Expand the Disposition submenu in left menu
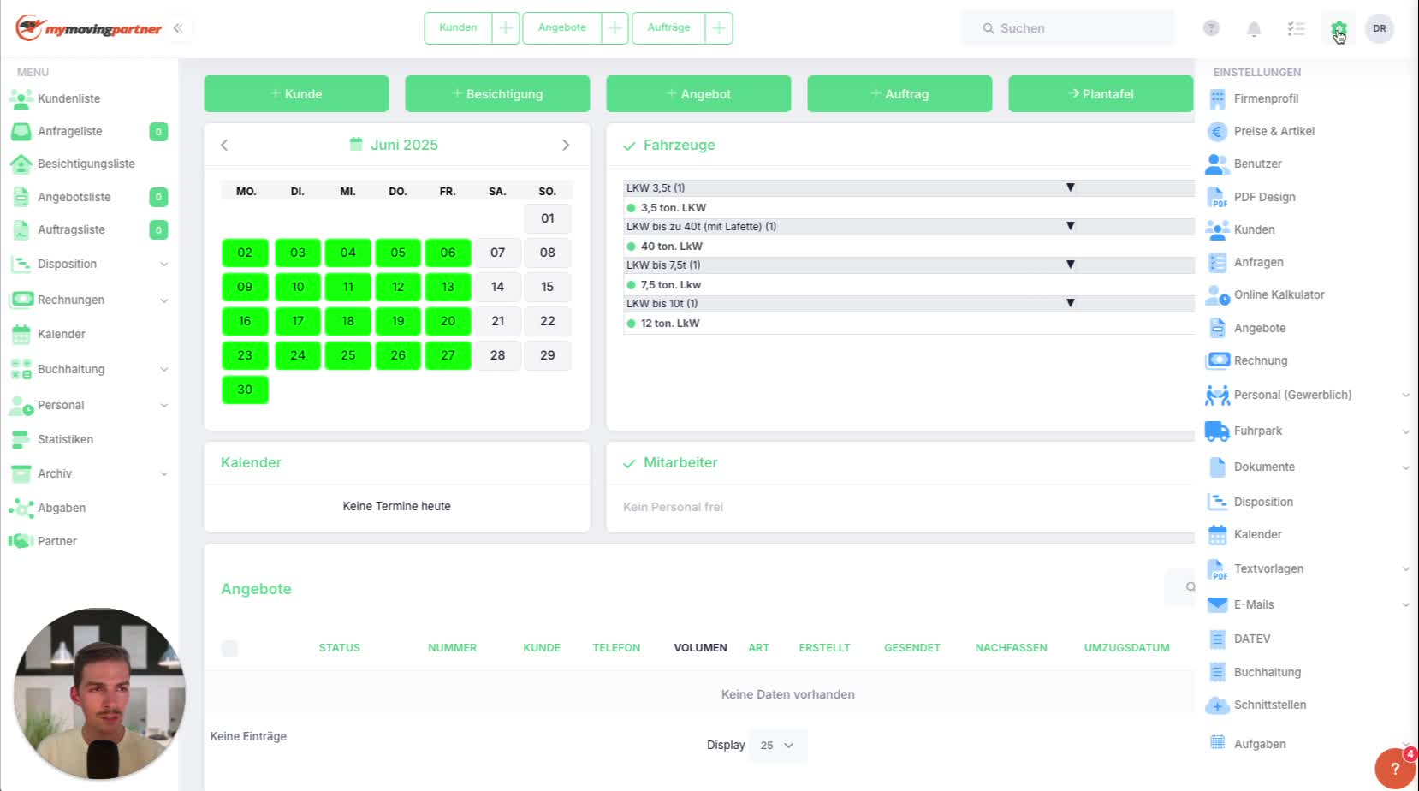1419x791 pixels. click(x=163, y=265)
